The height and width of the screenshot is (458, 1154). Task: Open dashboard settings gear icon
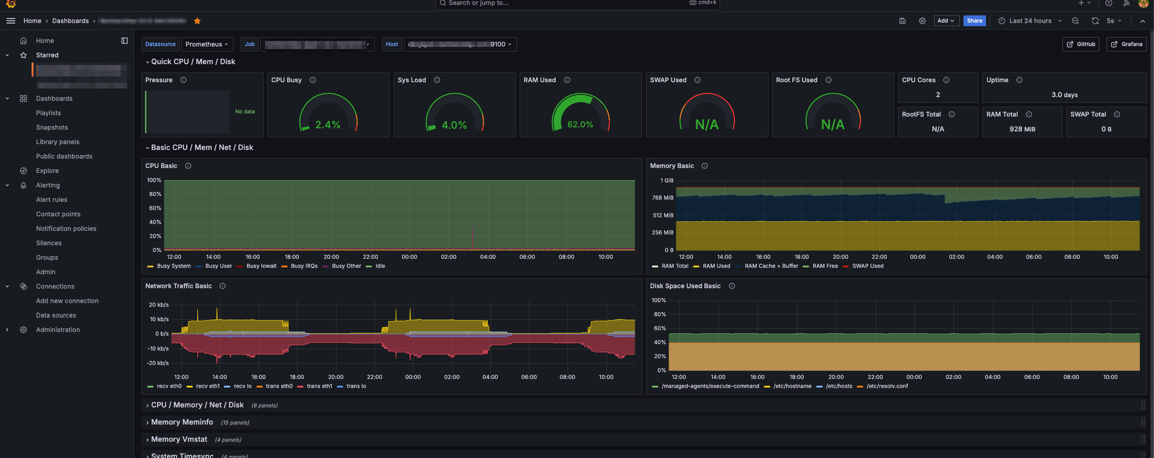tap(922, 21)
